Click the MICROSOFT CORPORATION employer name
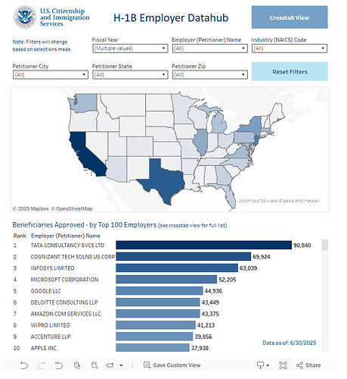347x379 pixels. tap(64, 280)
